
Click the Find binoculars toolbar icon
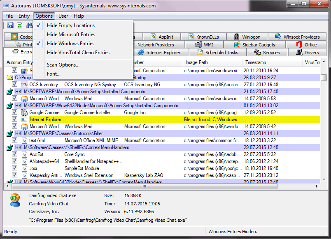pyautogui.click(x=29, y=25)
